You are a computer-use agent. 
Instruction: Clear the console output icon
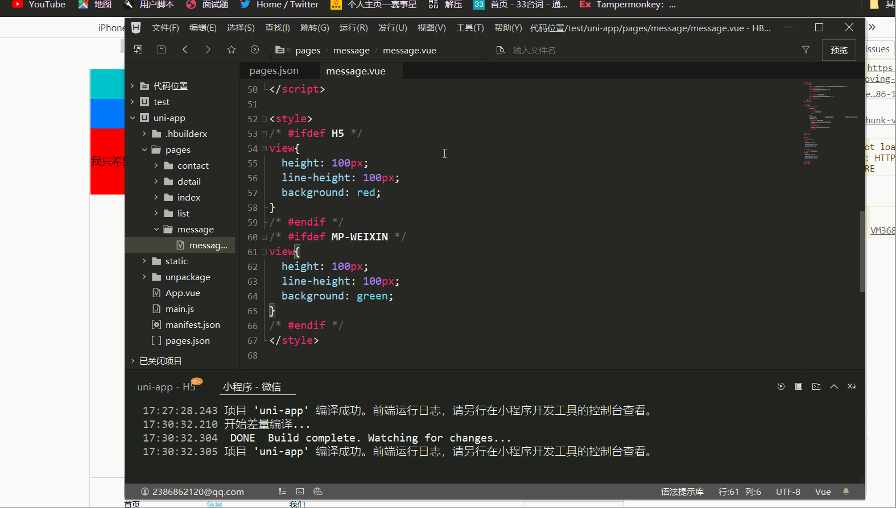(x=852, y=386)
